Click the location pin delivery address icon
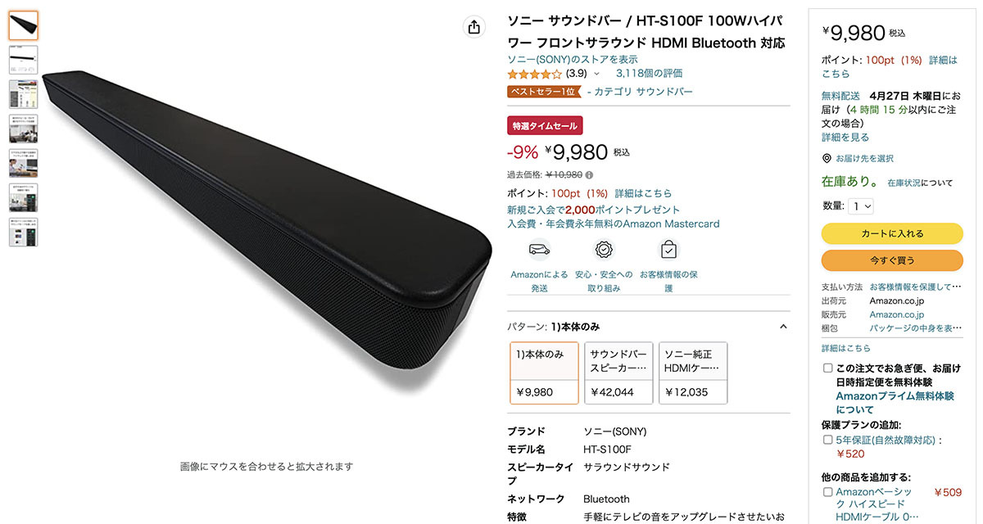This screenshot has width=983, height=524. click(827, 158)
